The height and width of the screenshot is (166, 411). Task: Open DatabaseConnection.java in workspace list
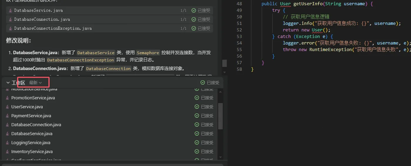point(36,125)
